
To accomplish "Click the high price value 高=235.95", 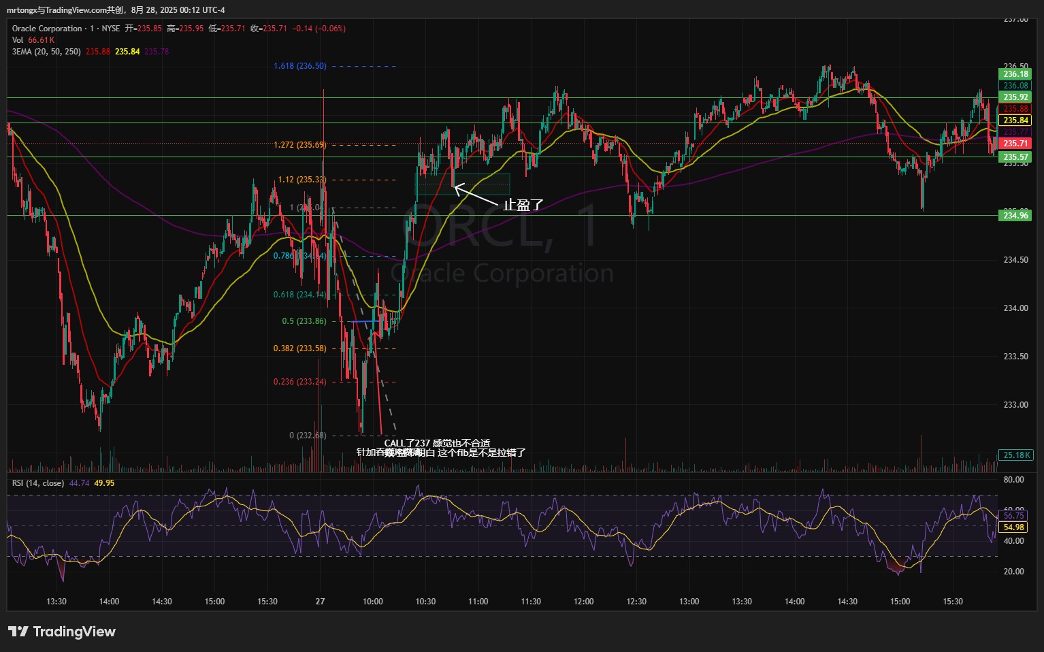I will (x=185, y=29).
